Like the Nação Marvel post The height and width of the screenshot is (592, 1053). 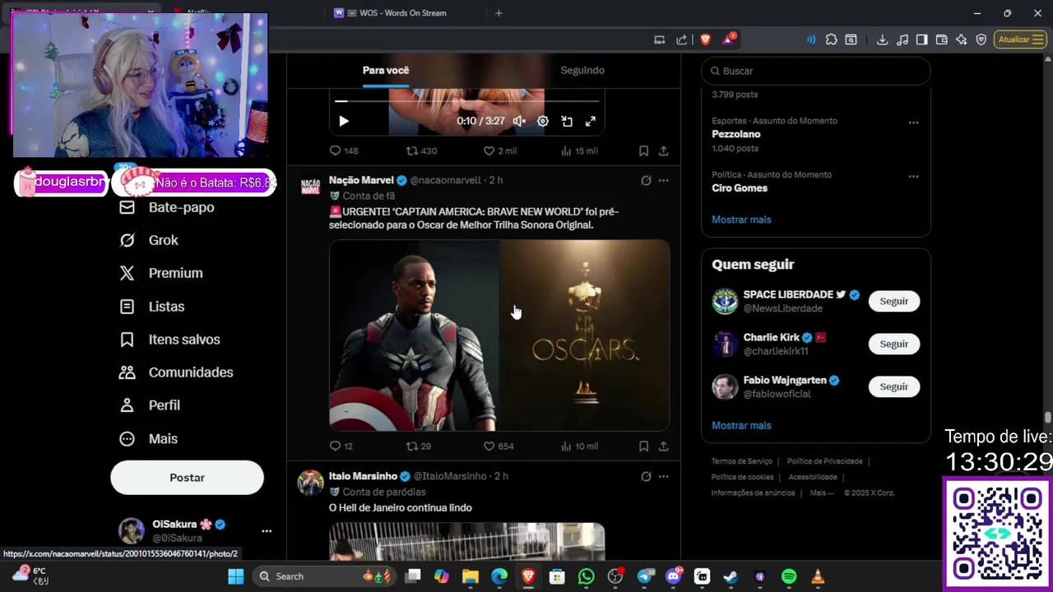[x=498, y=446]
